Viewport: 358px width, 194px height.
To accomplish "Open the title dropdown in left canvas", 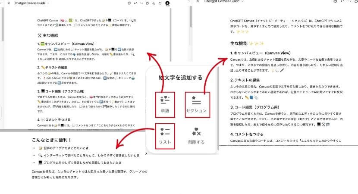I will coord(48,3).
